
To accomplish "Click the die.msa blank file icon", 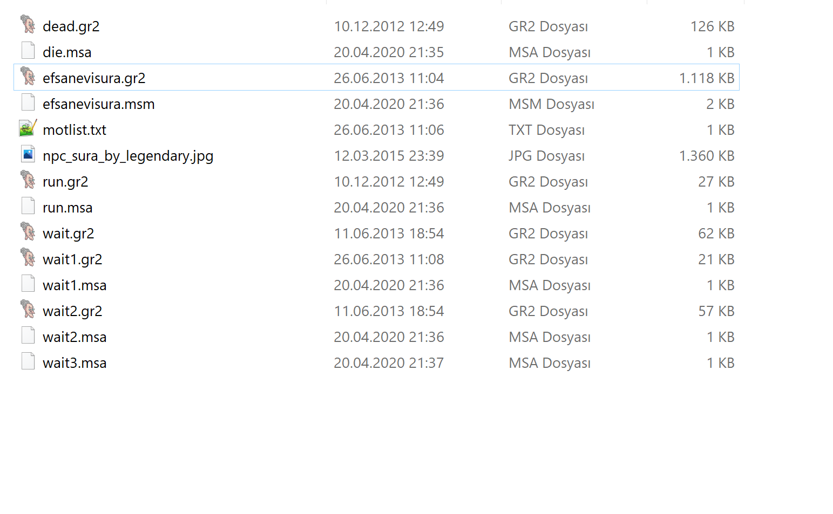I will 28,50.
